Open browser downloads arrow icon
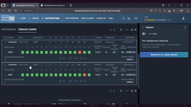 click(188, 11)
